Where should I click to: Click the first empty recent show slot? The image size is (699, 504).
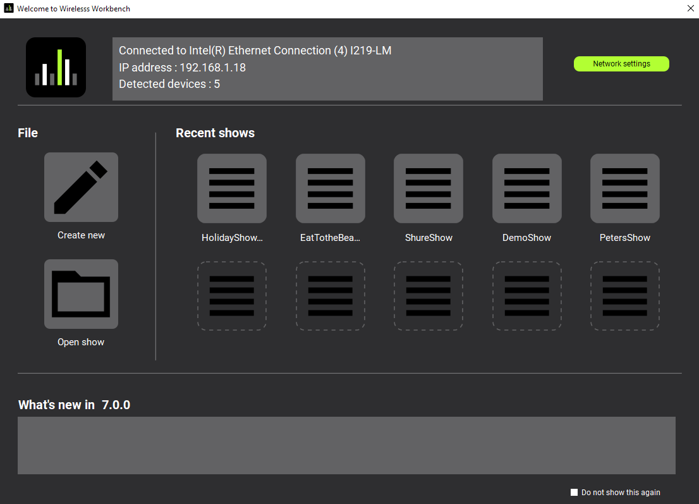click(232, 295)
